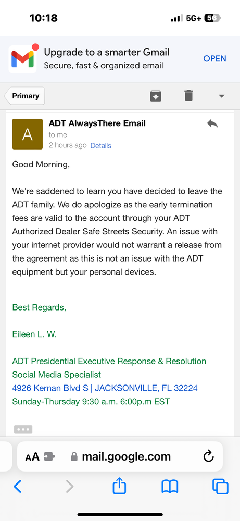
Task: Show open tabs with the tabs icon
Action: click(220, 487)
